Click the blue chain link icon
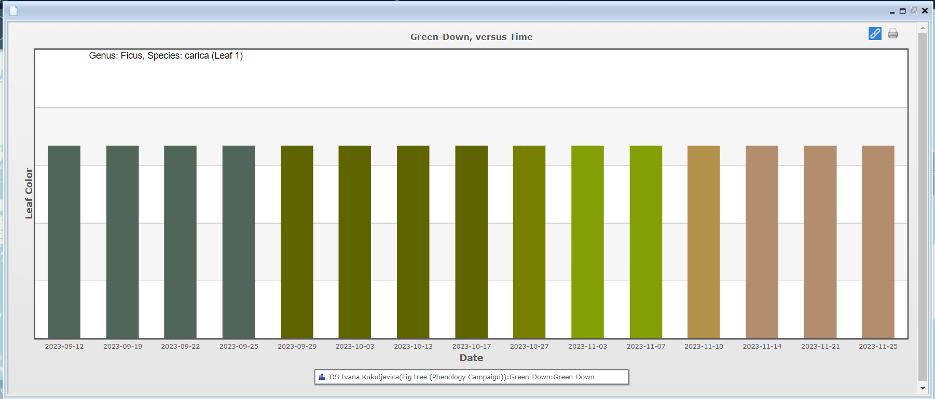Viewport: 935px width, 399px height. coord(875,34)
